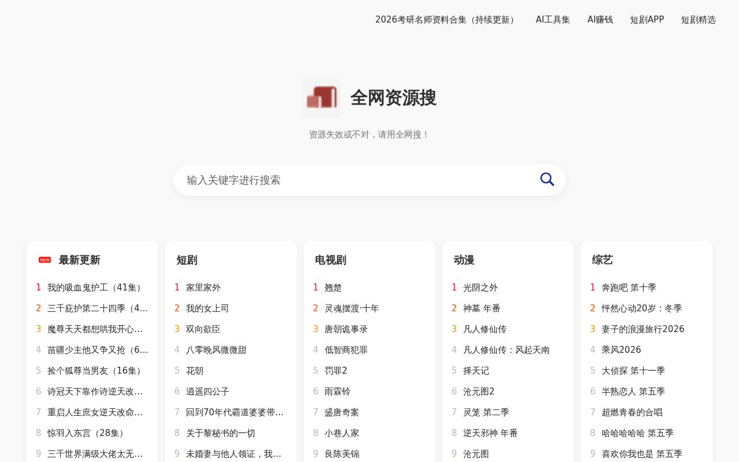Click the 综艺 section heading
Image resolution: width=739 pixels, height=462 pixels.
pyautogui.click(x=603, y=260)
